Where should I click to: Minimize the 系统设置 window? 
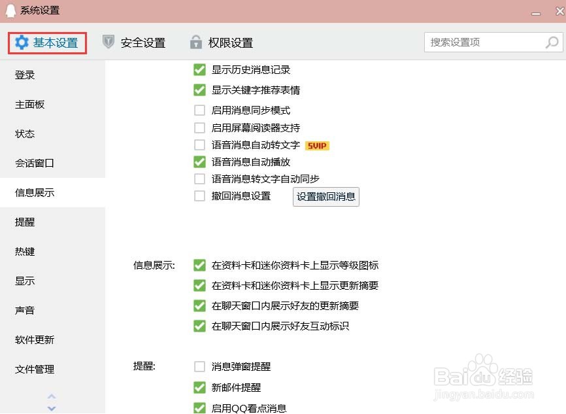(536, 13)
